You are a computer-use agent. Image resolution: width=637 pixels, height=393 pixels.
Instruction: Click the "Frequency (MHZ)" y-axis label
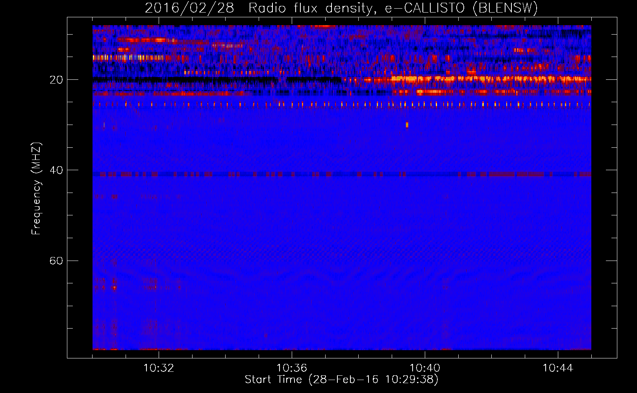36,189
